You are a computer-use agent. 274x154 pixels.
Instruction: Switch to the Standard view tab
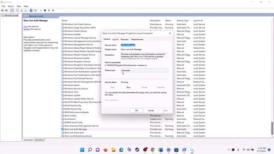(39, 140)
